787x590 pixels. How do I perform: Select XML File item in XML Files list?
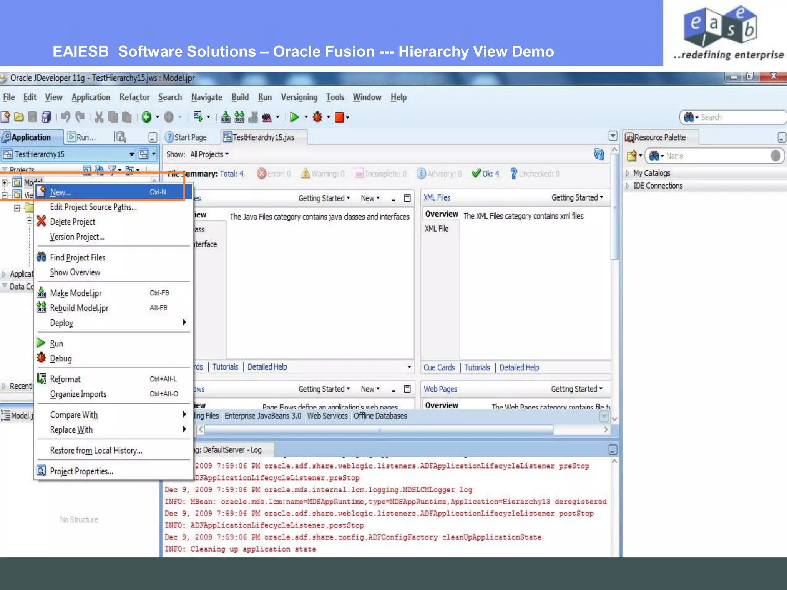click(437, 229)
